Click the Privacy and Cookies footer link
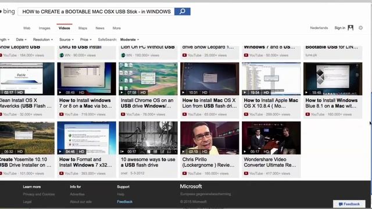This screenshot has height=209, width=372. [x=39, y=194]
